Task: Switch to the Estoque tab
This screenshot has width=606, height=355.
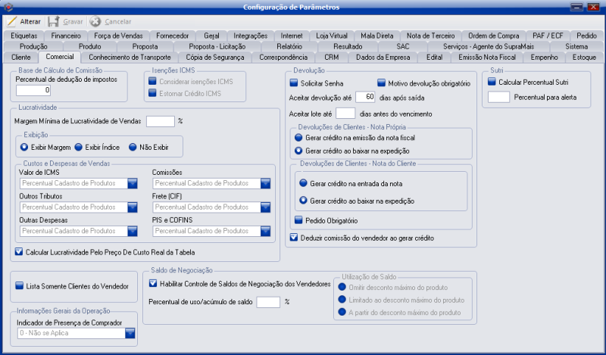Action: tap(584, 58)
